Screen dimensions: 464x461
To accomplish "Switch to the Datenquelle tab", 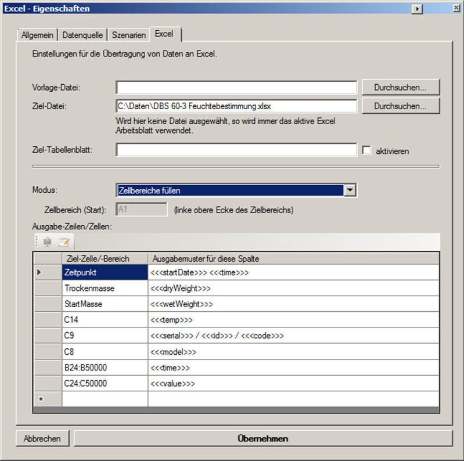I will (82, 35).
